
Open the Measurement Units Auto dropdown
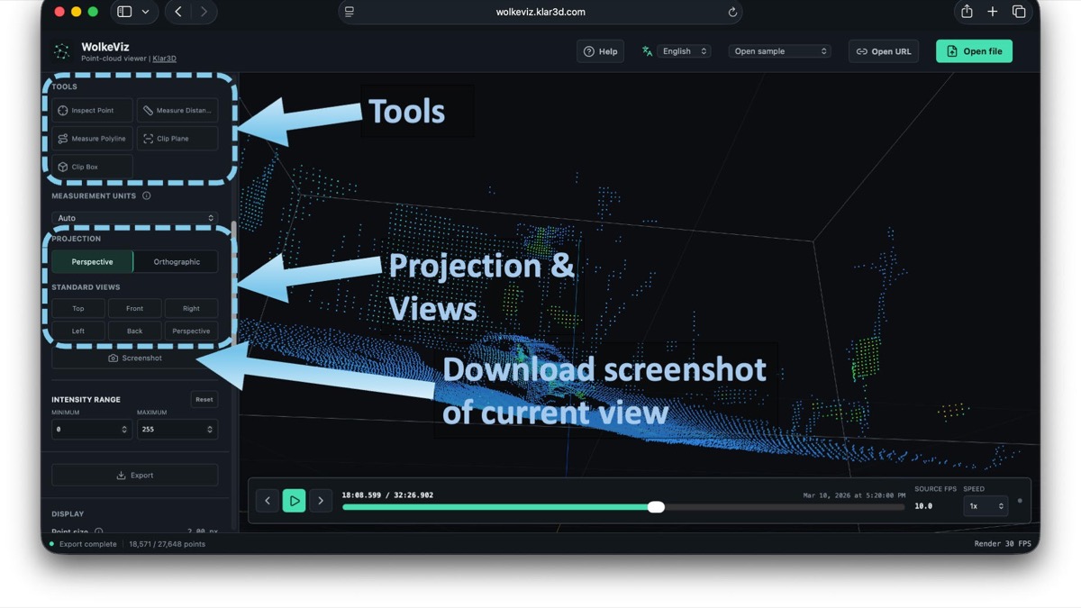[135, 218]
